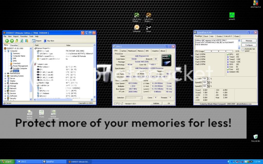This screenshot has height=164, width=263.
Task: Expand the Display node in EVEREST
Action: [x=5, y=81]
